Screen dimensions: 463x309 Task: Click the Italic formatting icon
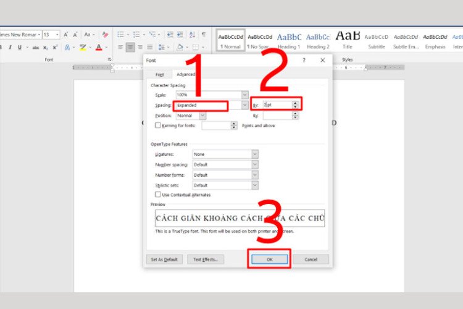(x=10, y=48)
